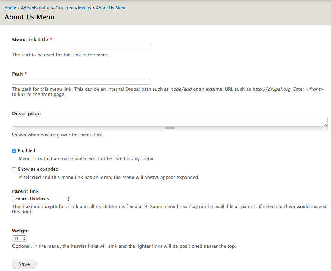Open the Structure breadcrumb link
Screen dimensions: 331x271
(x=64, y=8)
